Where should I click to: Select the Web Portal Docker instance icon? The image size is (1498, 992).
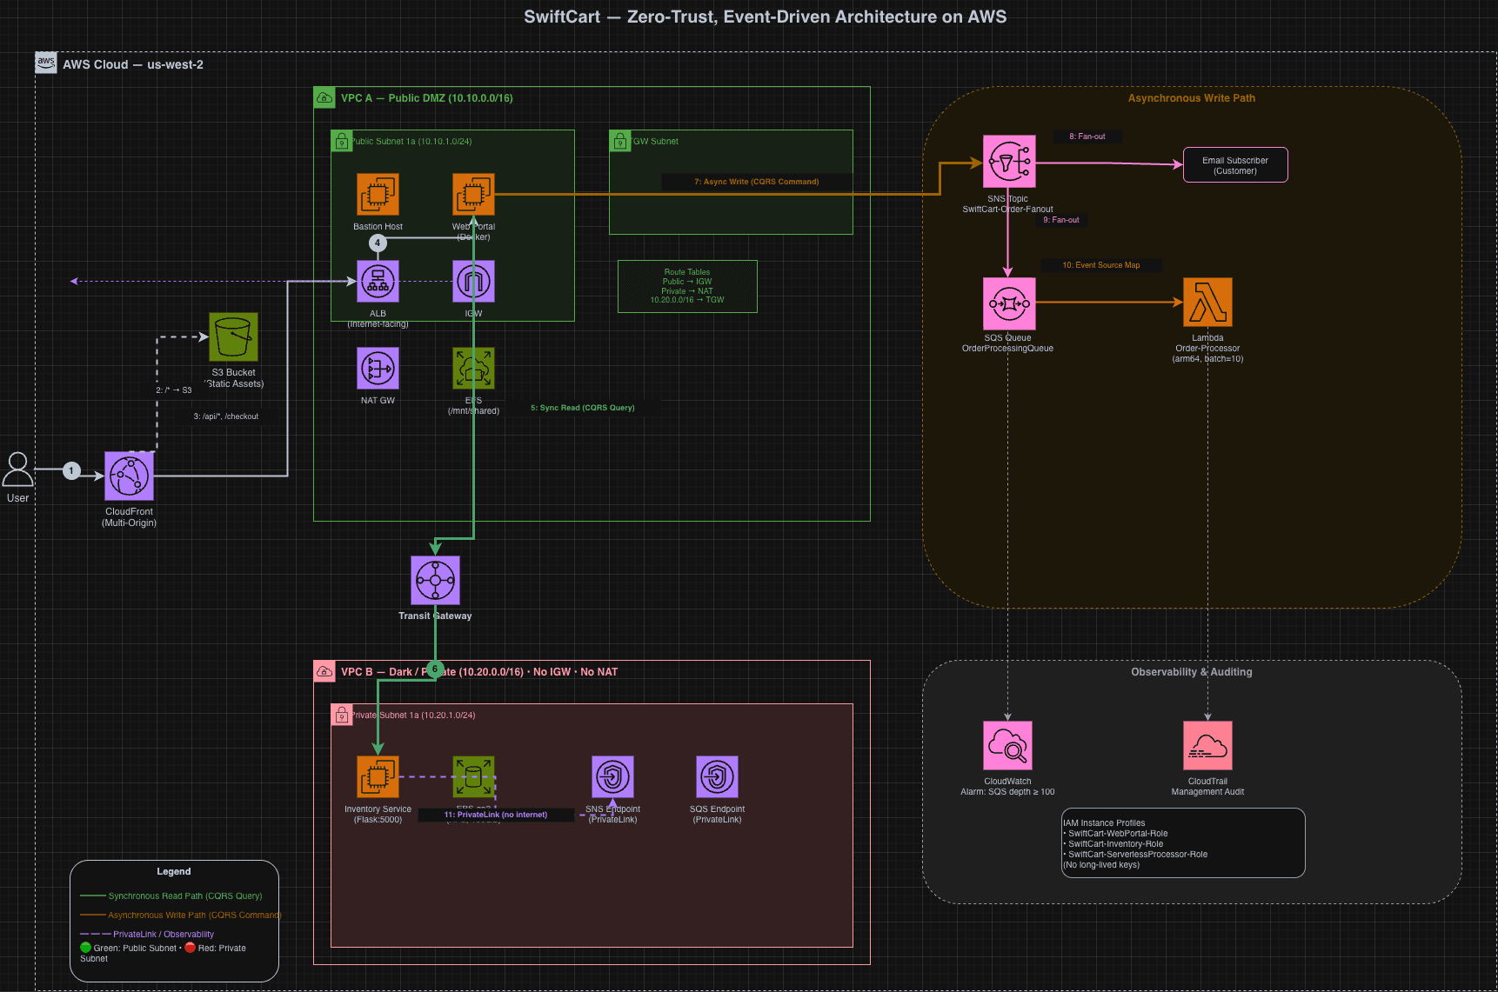[473, 195]
